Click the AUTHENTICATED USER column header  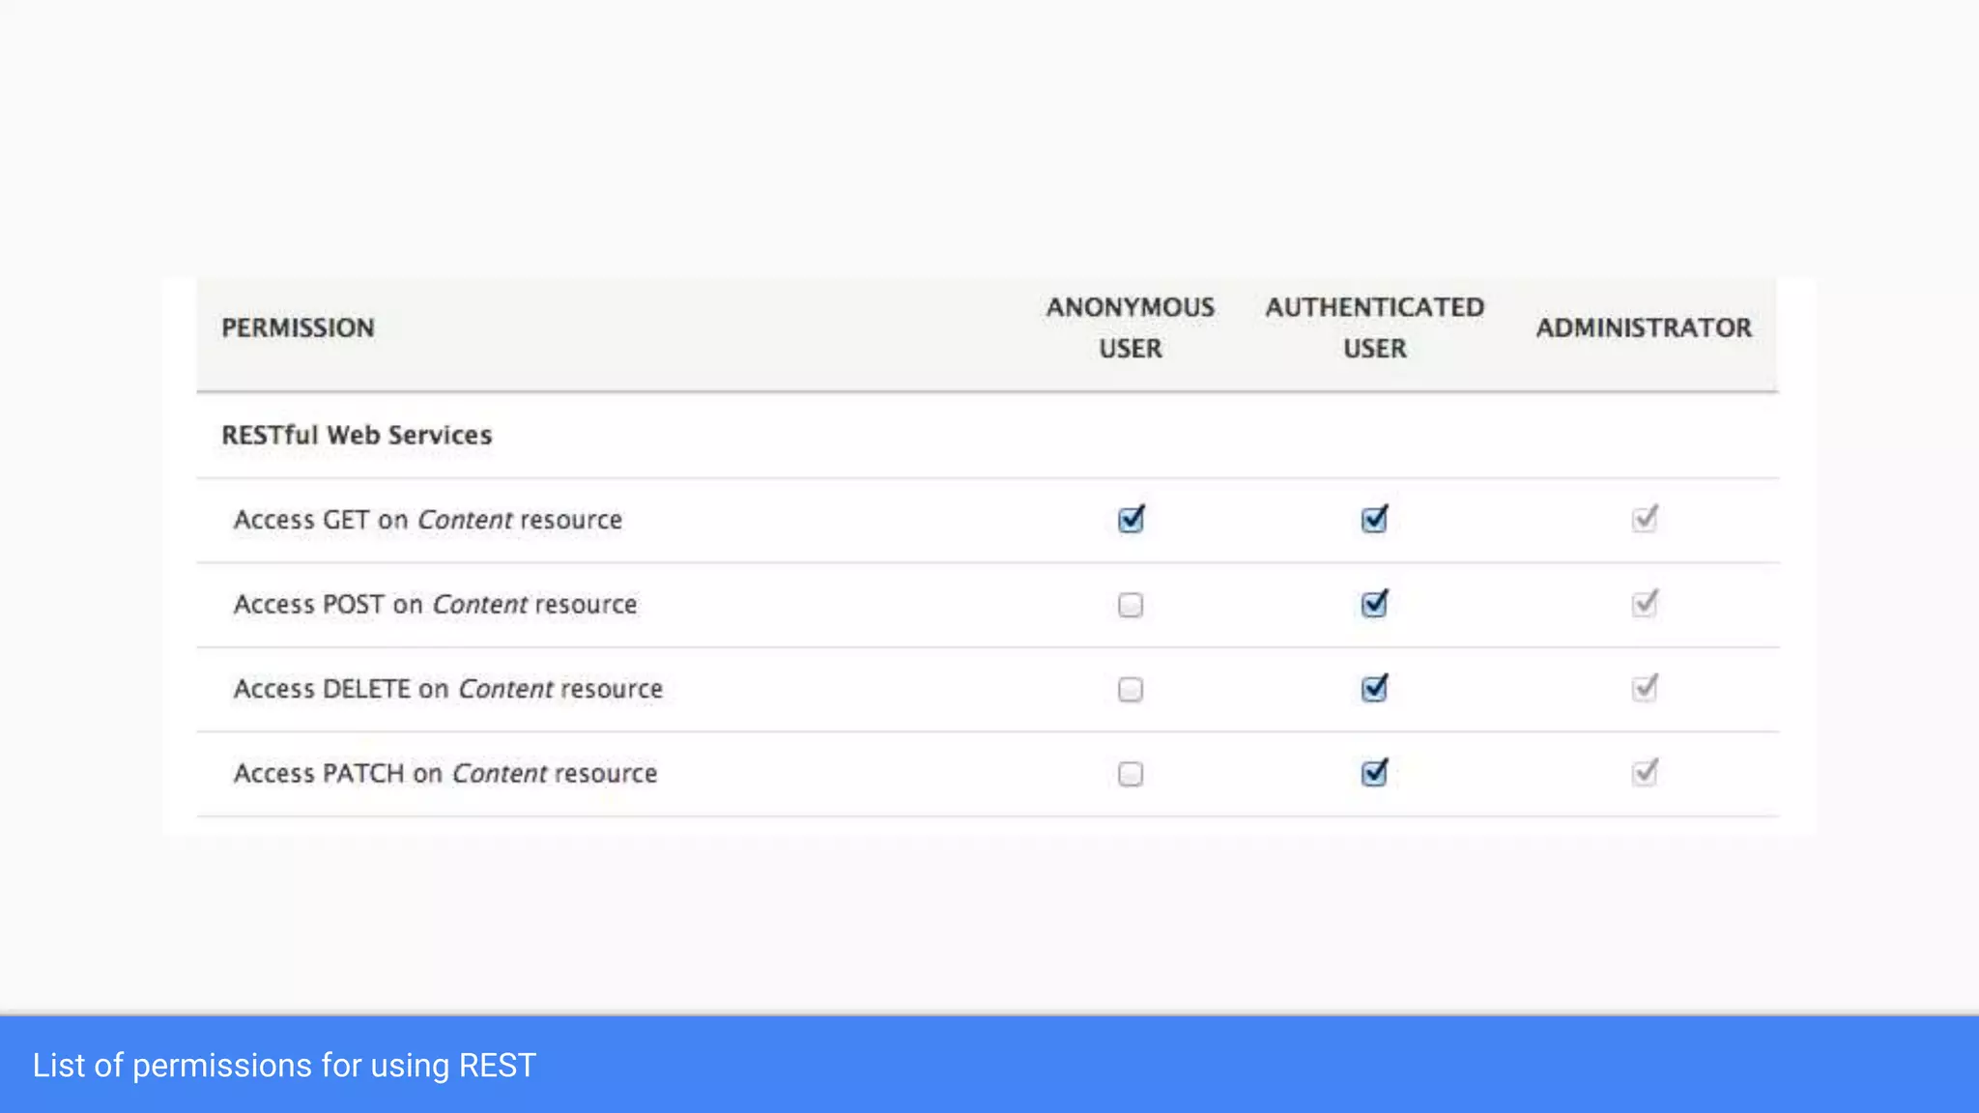pyautogui.click(x=1374, y=328)
